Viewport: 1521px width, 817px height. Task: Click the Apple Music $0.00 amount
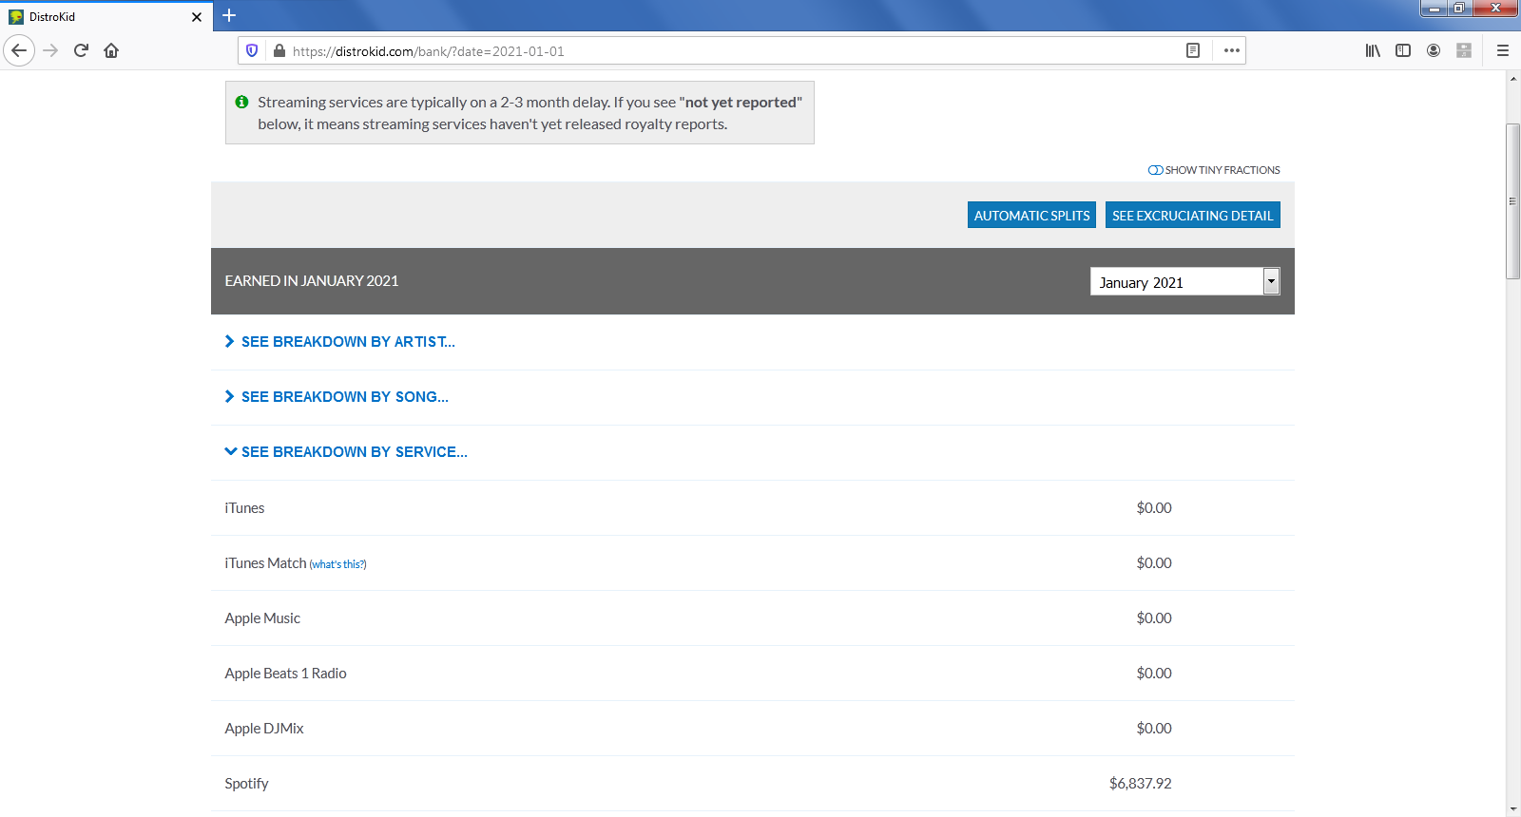(x=1154, y=618)
